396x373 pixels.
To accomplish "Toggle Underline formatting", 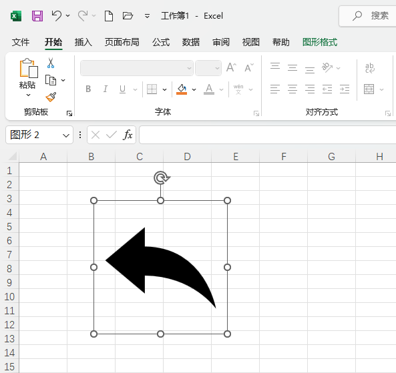I will 122,89.
